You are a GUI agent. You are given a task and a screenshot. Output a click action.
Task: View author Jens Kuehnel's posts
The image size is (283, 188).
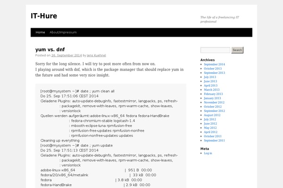pos(96,55)
